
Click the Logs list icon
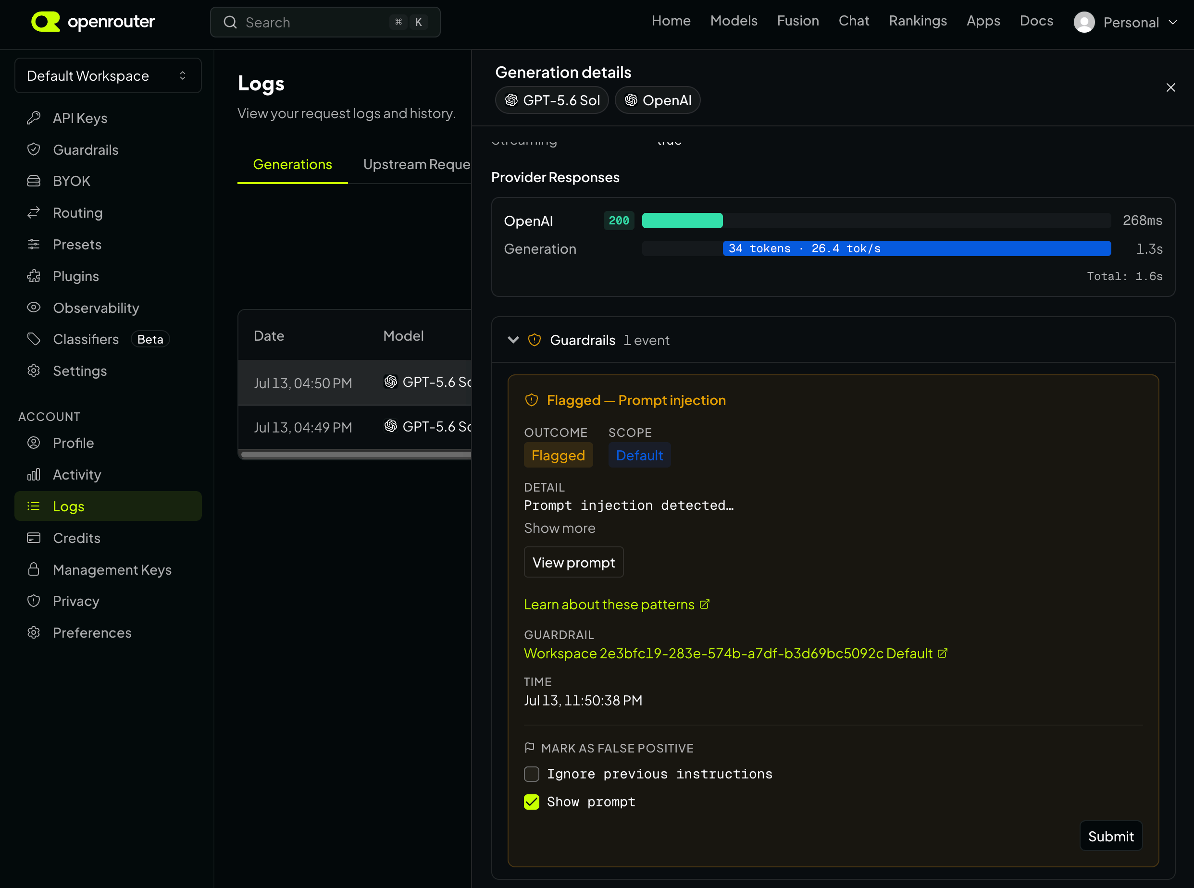[34, 506]
